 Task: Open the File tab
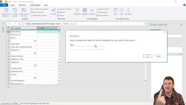point(4,5)
